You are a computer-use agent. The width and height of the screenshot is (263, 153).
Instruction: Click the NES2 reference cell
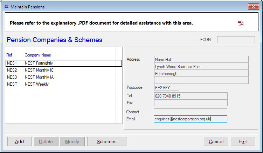tap(15, 70)
